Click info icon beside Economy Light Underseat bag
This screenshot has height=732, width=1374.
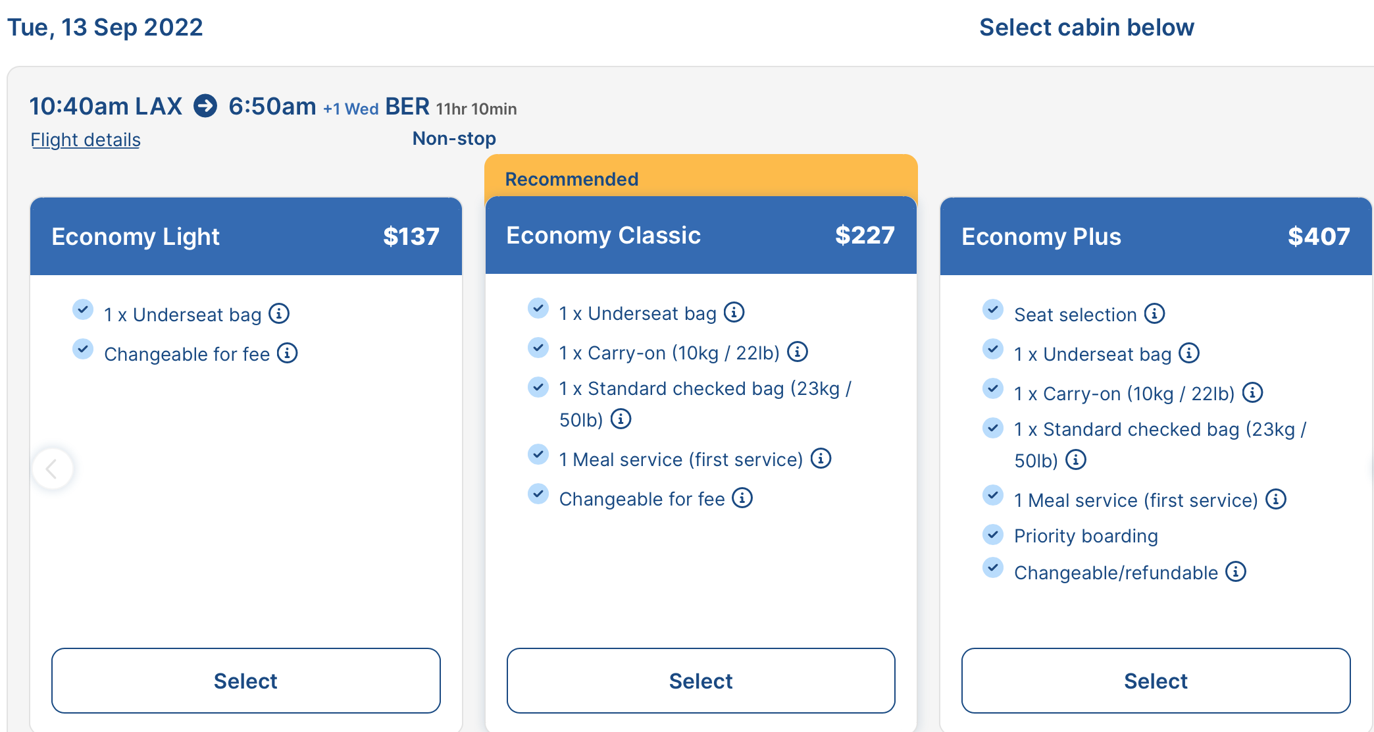click(x=279, y=313)
